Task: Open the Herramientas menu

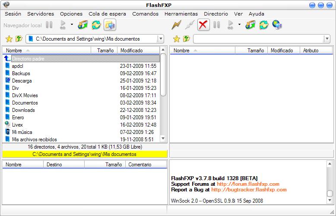Action: 181,14
